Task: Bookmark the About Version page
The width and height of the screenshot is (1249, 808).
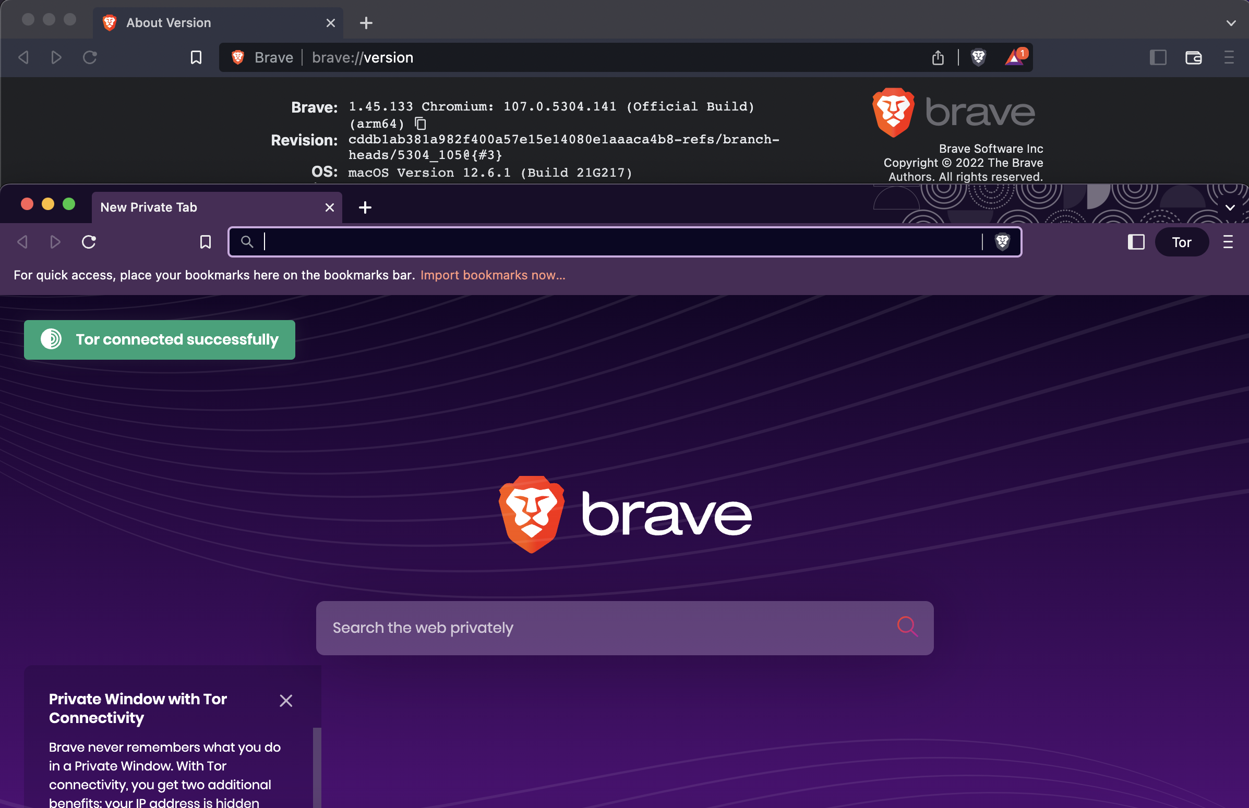Action: tap(196, 58)
